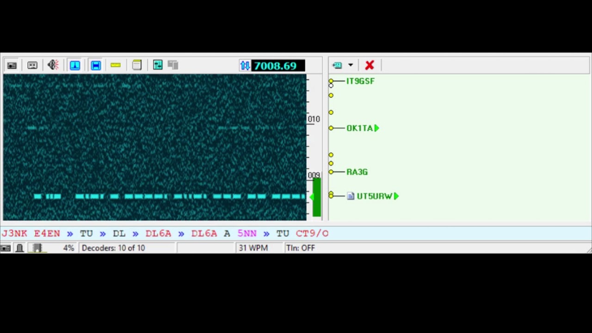The height and width of the screenshot is (333, 592).
Task: Select callsign OK1TA
Action: point(359,128)
